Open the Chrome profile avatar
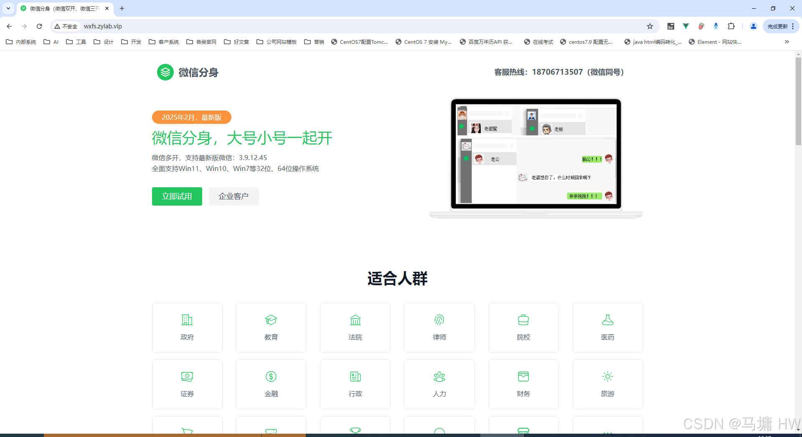The width and height of the screenshot is (802, 437). coord(753,26)
